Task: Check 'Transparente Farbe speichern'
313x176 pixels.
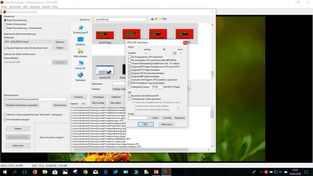Action: [130, 99]
